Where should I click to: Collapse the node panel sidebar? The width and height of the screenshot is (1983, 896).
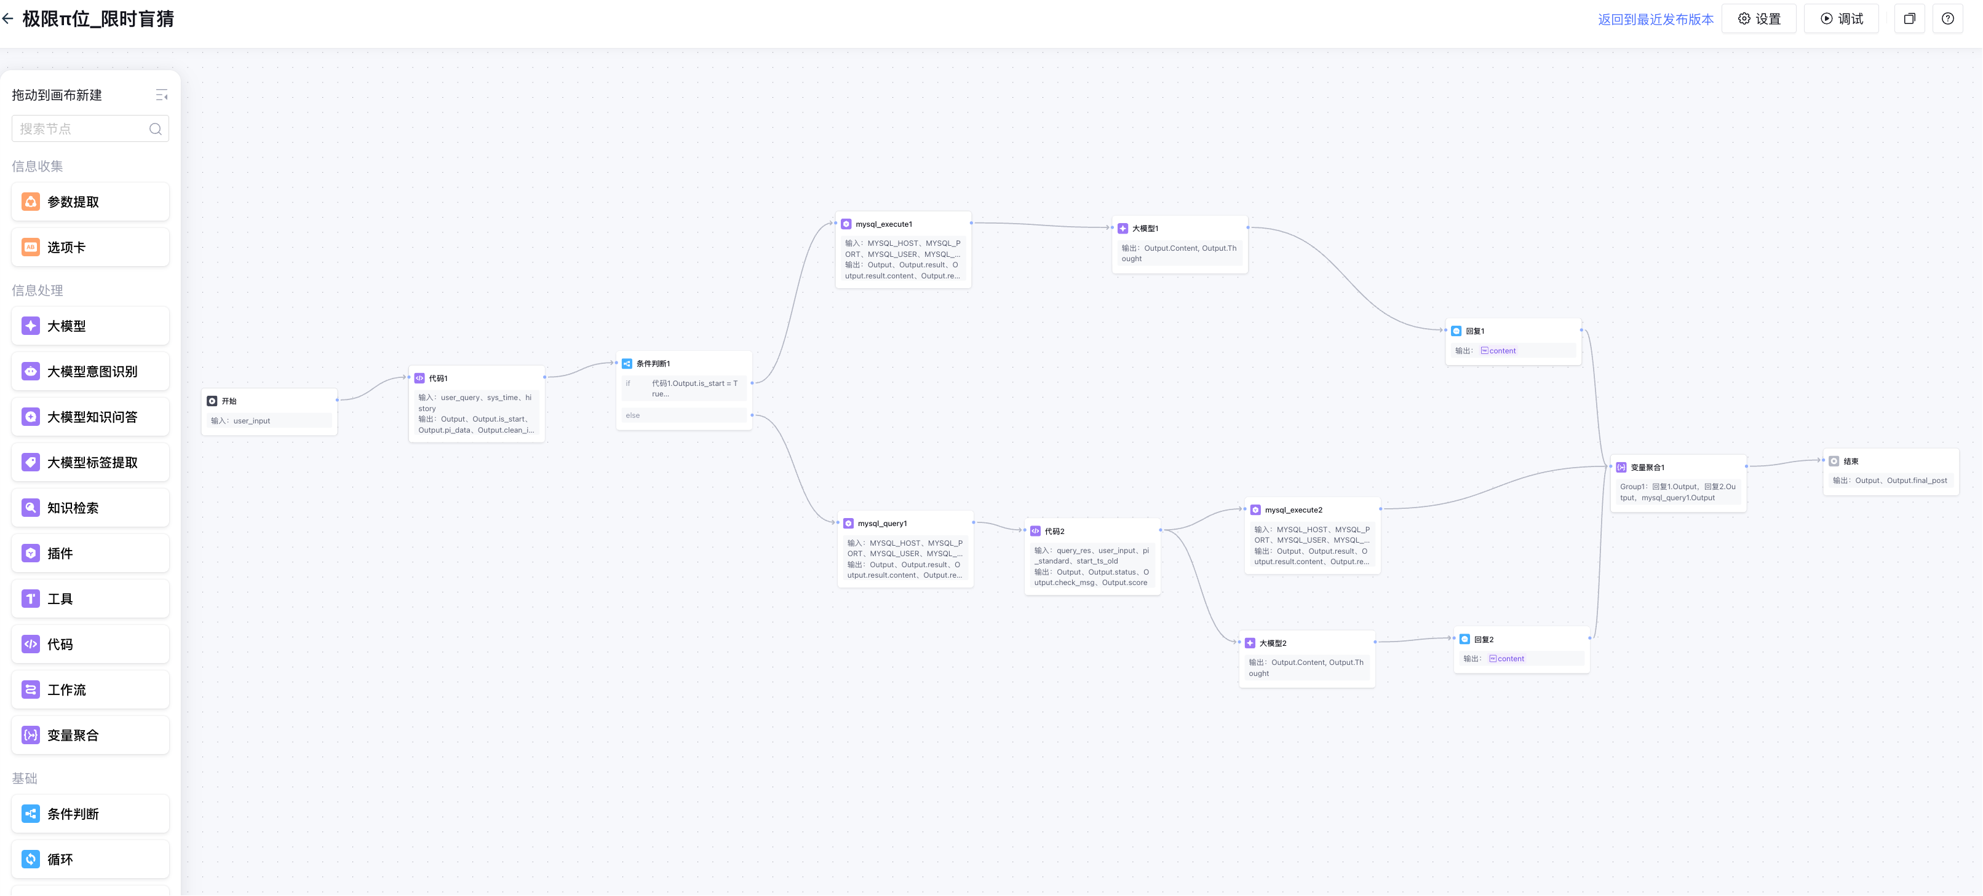[x=162, y=95]
